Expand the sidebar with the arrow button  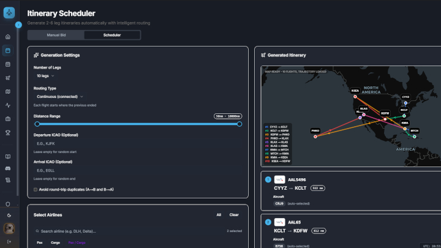click(18, 25)
